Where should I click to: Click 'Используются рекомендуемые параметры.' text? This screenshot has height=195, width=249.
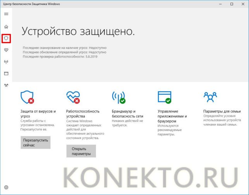click(170, 130)
